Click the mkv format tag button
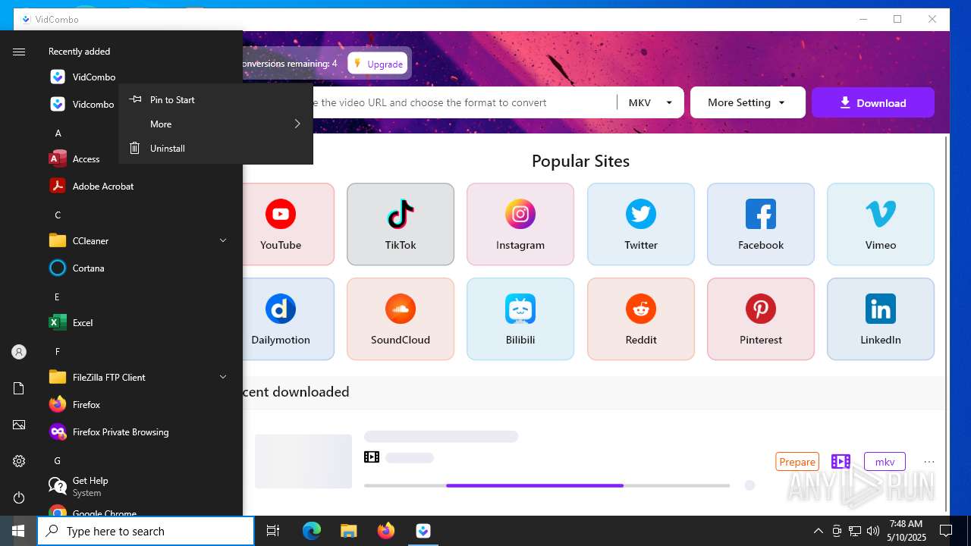971x546 pixels. pos(885,462)
